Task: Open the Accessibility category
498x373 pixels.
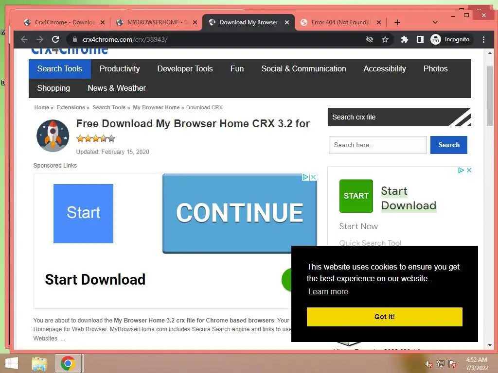Action: (x=385, y=69)
